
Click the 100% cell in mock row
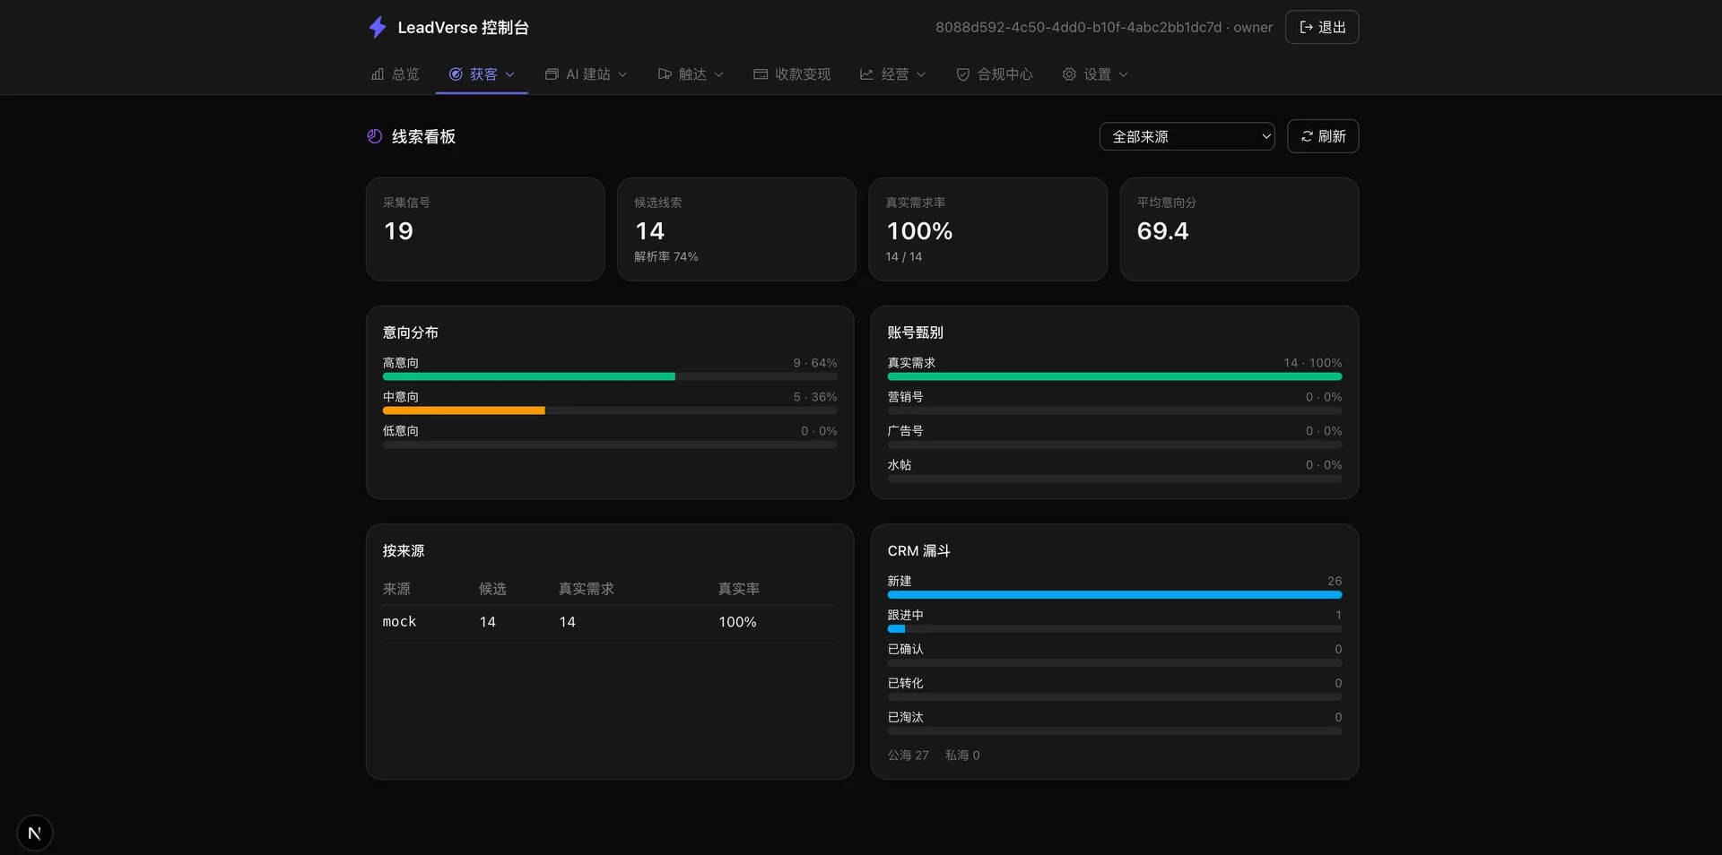[x=737, y=622]
